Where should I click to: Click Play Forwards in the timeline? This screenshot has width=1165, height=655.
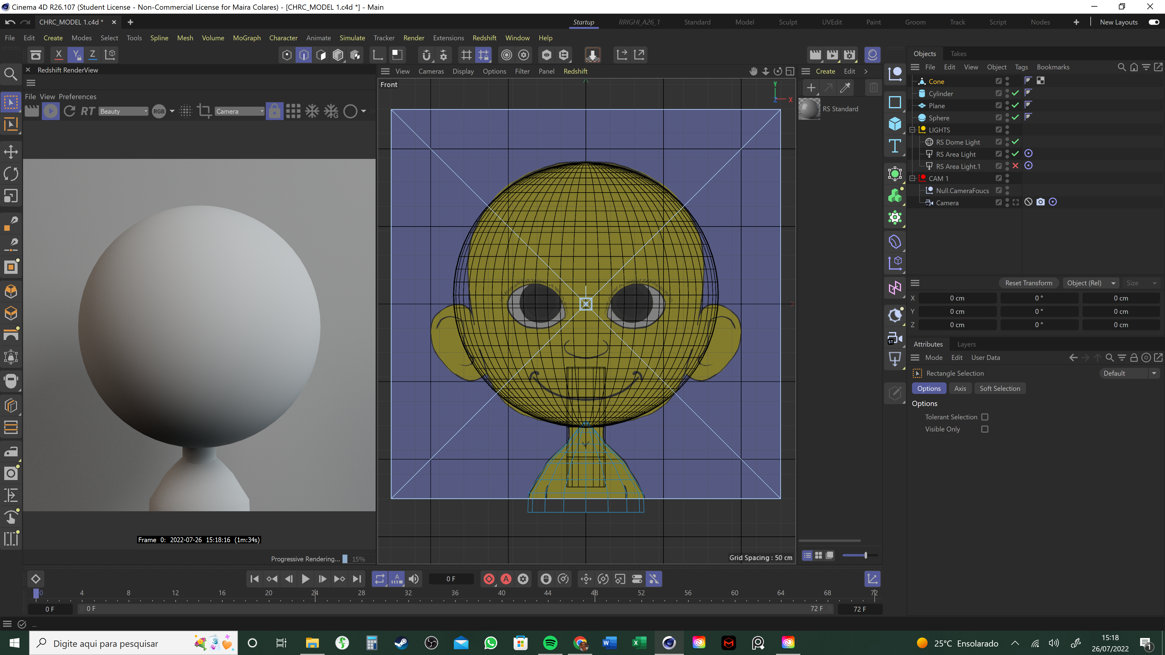coord(305,579)
